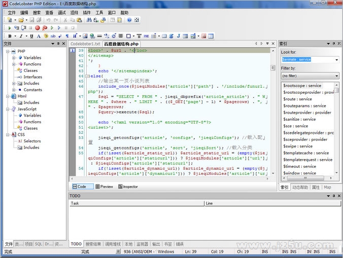Switch to Codelobster1.txt tab

[85, 44]
